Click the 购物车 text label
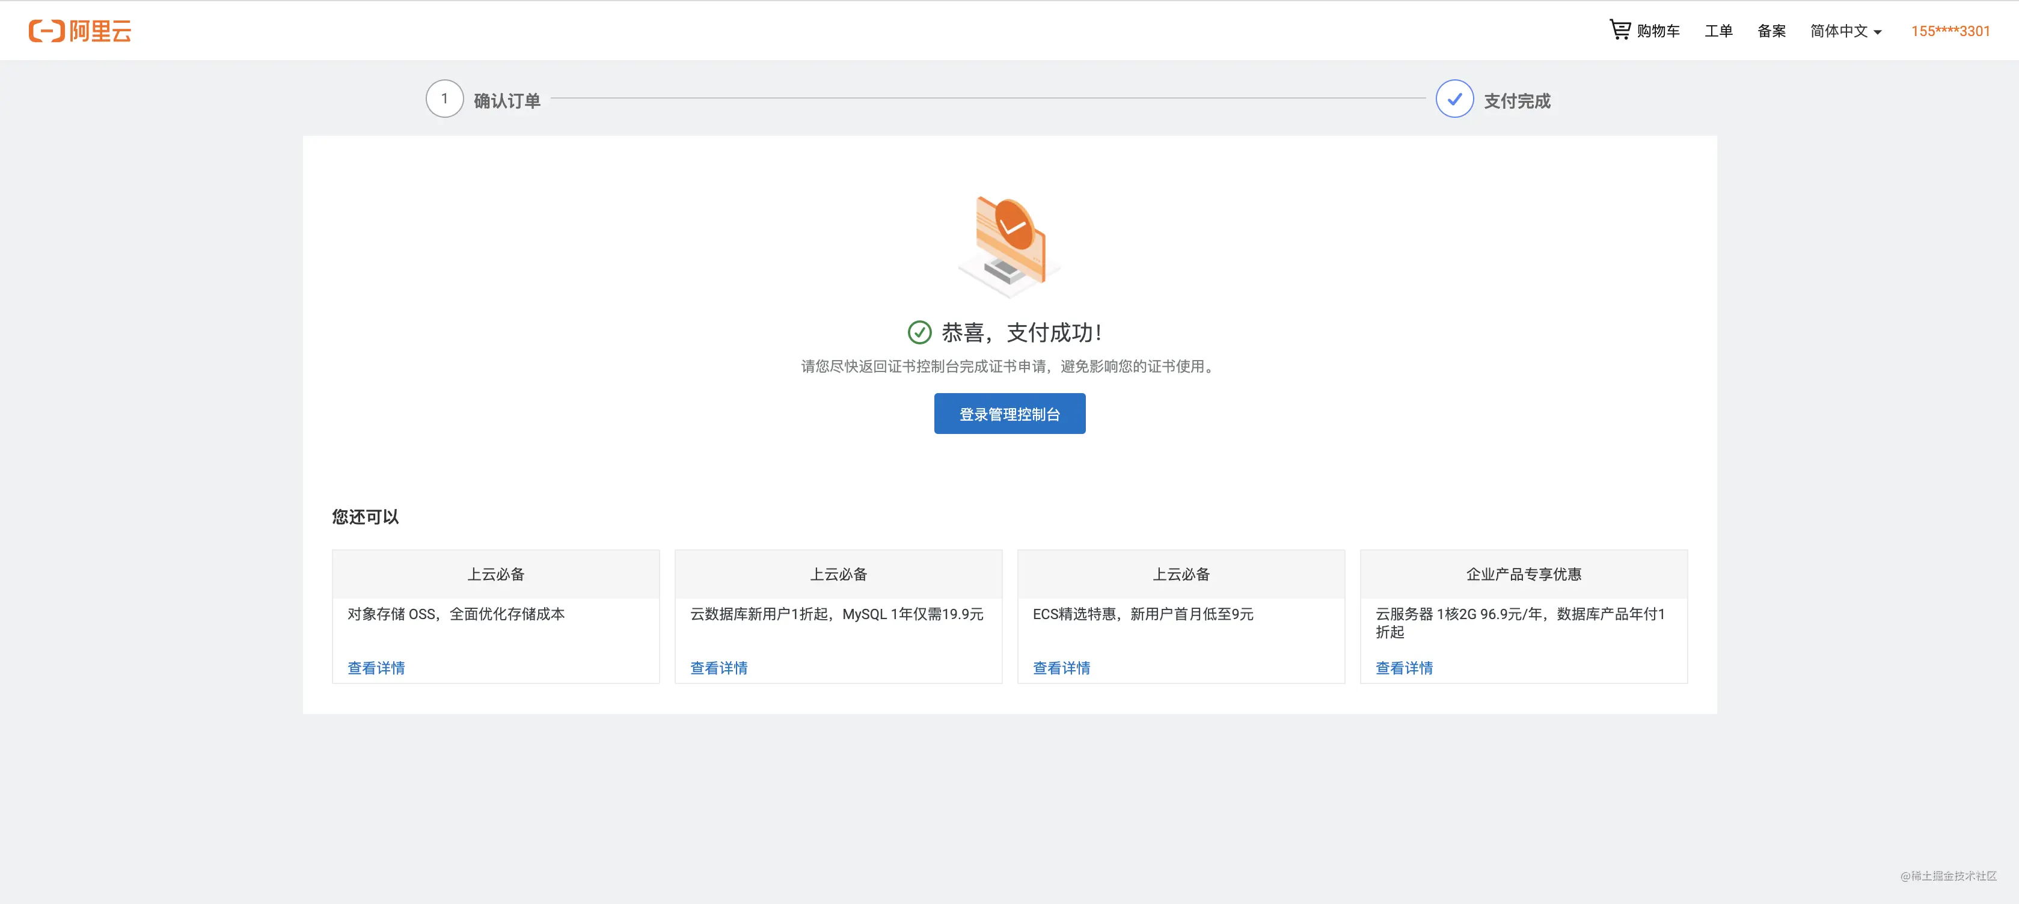 point(1658,31)
